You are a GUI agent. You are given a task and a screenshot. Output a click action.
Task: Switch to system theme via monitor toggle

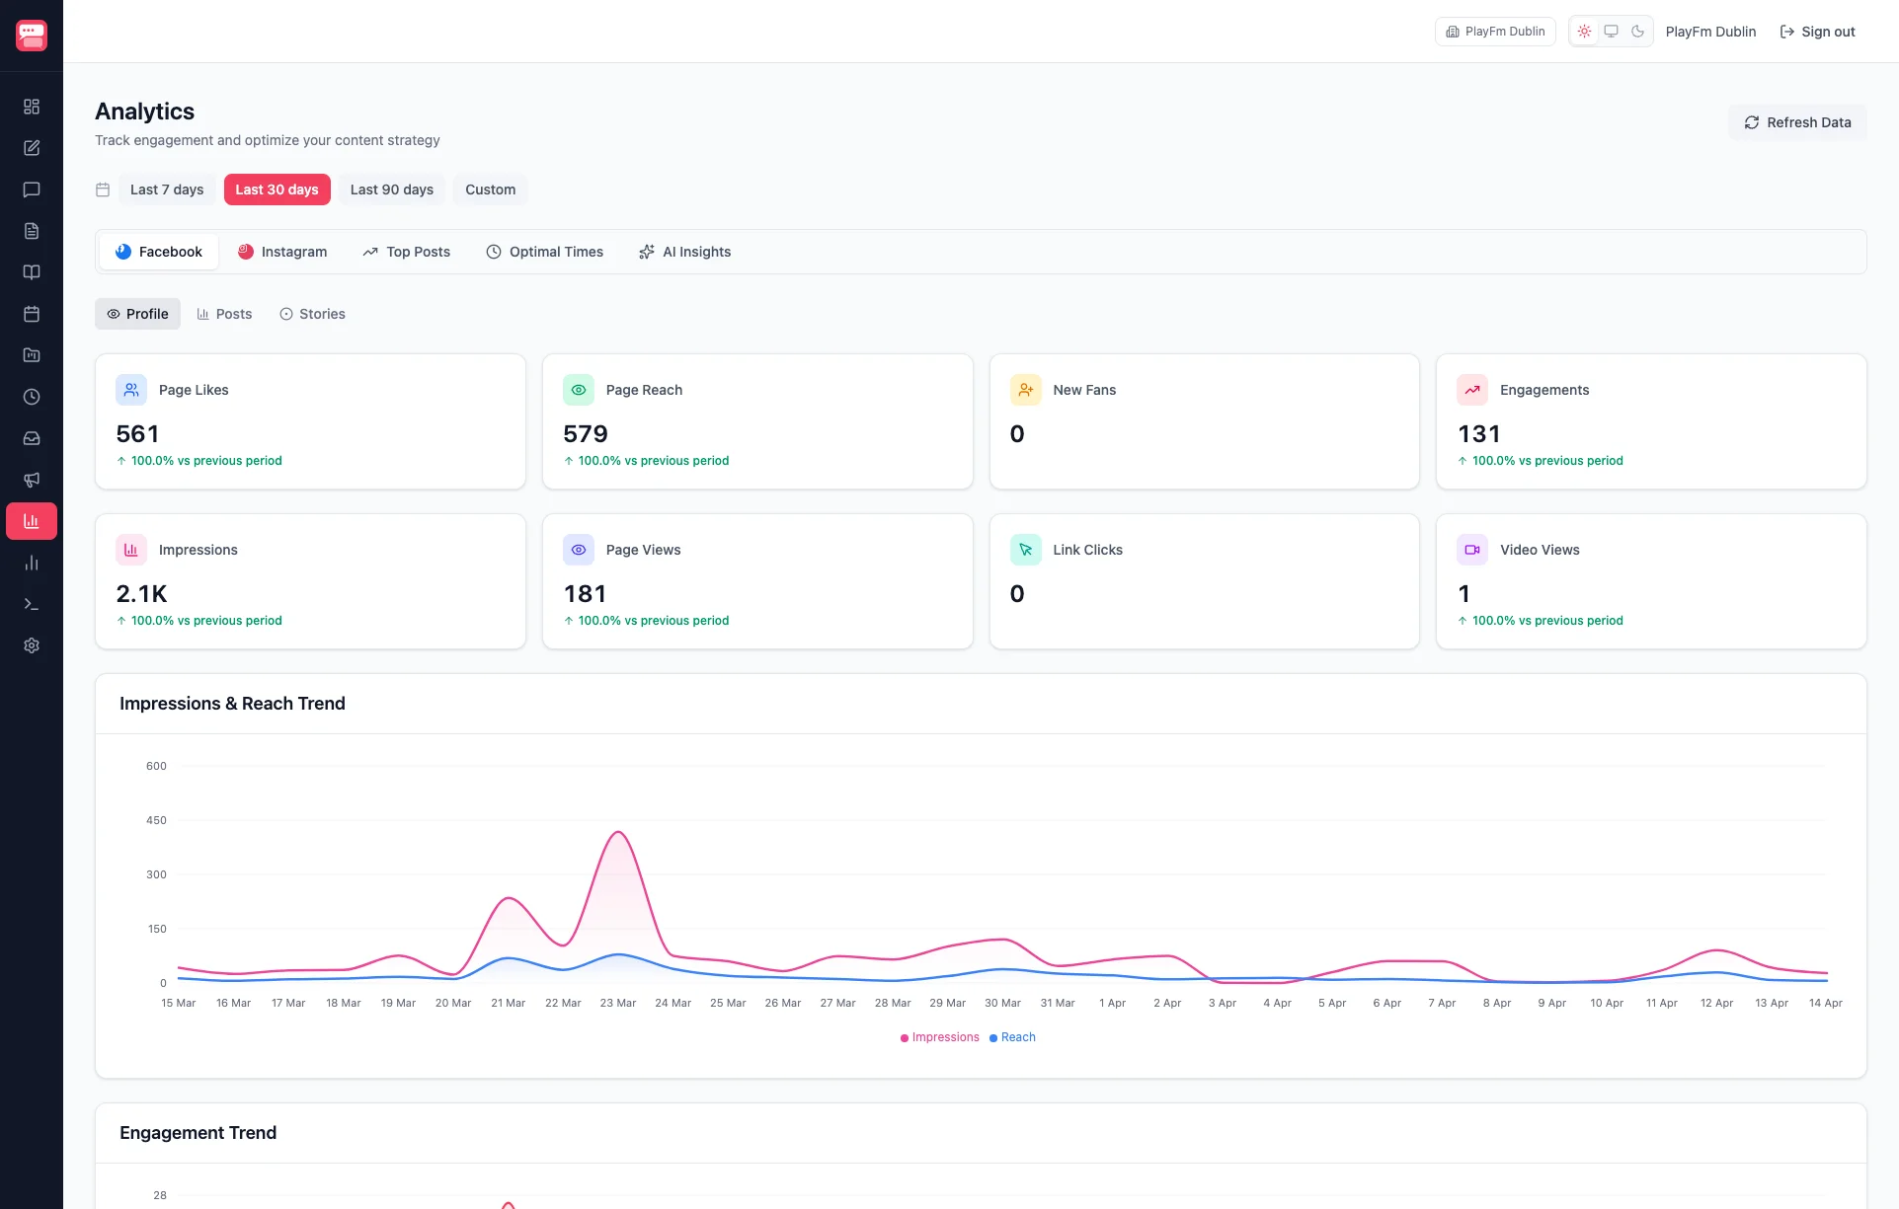point(1611,31)
